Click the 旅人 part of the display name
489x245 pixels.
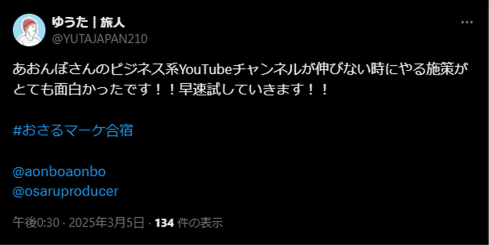click(x=113, y=22)
